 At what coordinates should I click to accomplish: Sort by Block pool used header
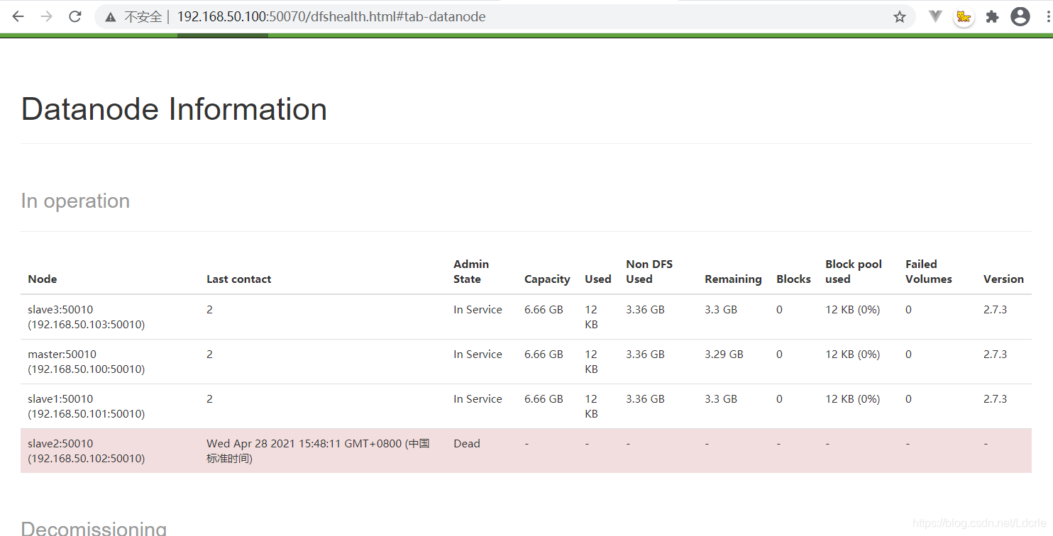(x=854, y=272)
